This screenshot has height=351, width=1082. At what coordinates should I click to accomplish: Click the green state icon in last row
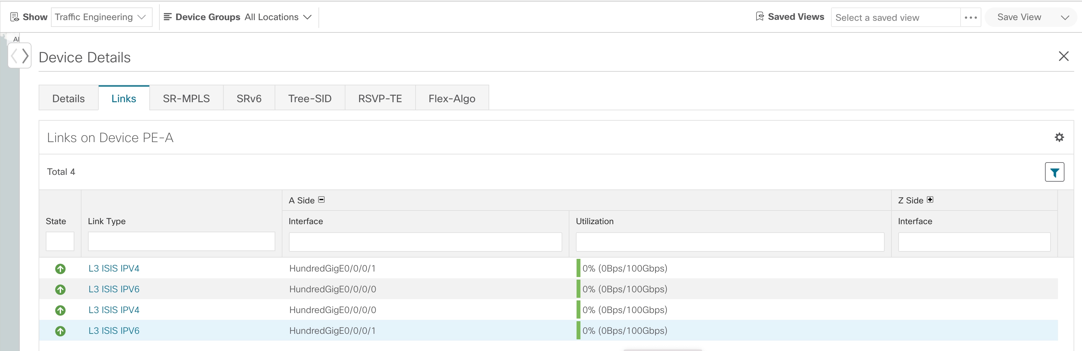coord(60,331)
